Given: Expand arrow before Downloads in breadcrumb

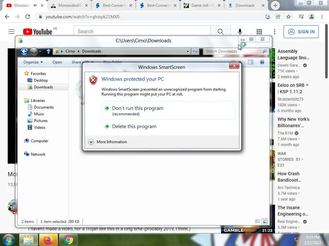Looking at the screenshot, I should [79, 51].
